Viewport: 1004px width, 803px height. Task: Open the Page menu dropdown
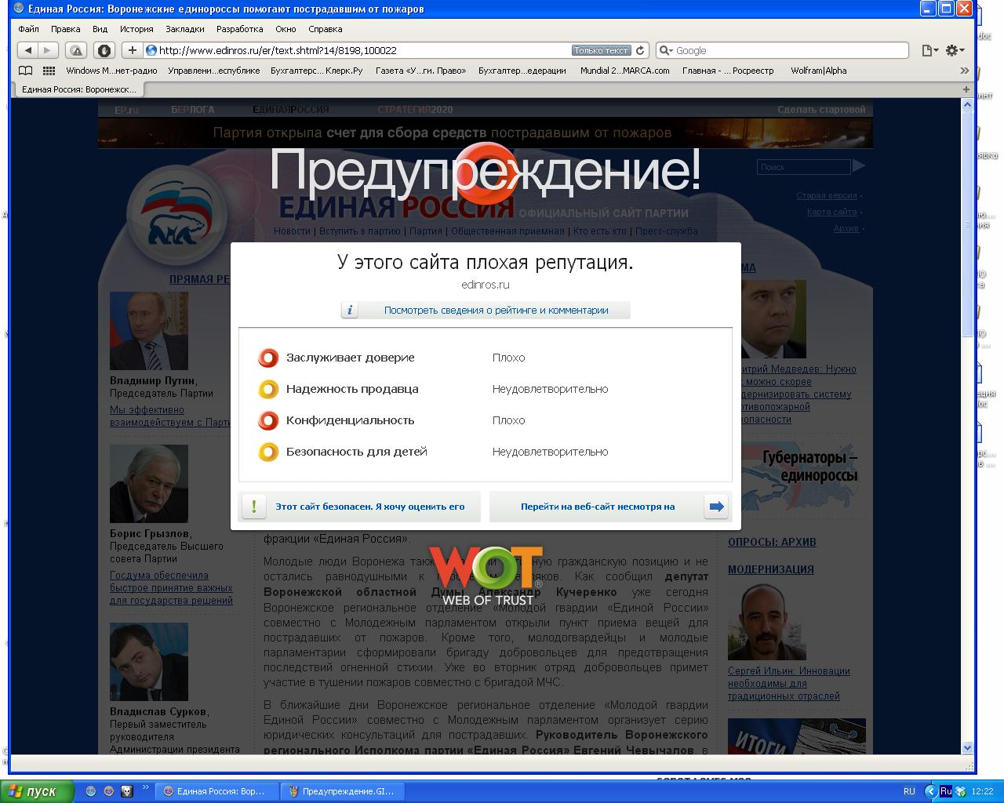(929, 50)
